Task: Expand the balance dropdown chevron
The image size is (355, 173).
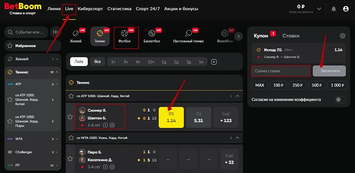Action: pyautogui.click(x=319, y=9)
